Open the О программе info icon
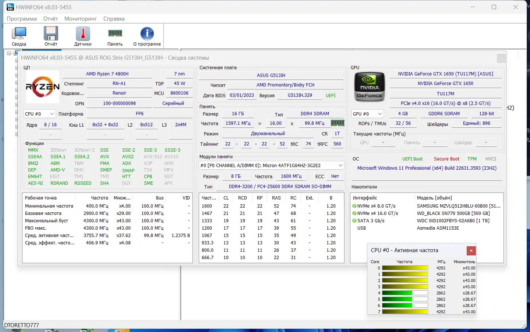This screenshot has width=530, height=332. coord(147,36)
